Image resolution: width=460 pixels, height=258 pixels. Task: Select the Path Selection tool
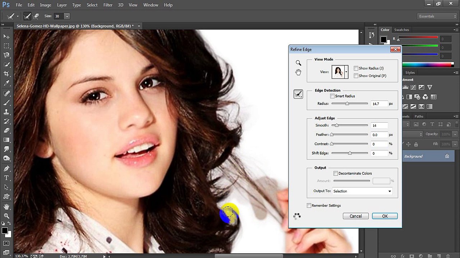[x=6, y=187]
